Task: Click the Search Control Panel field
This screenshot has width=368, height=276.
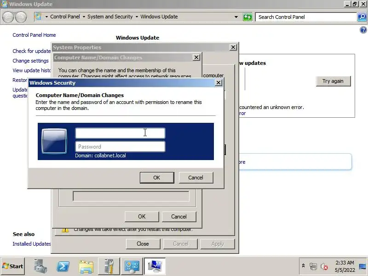Action: (x=306, y=17)
